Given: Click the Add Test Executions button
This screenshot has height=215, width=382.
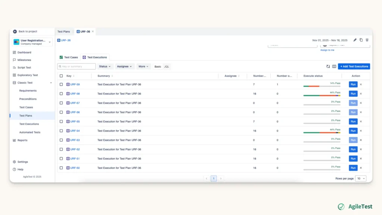Looking at the screenshot, I should coord(354,66).
